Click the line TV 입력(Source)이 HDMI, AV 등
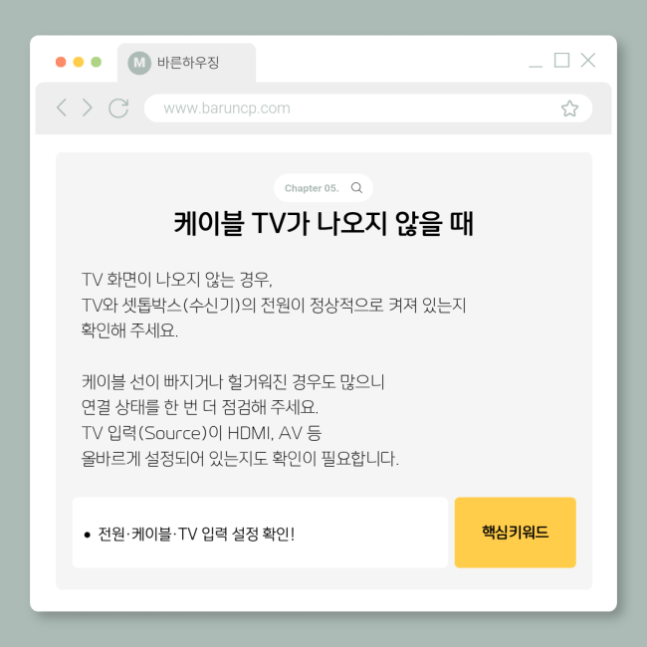Viewport: 647px width, 647px height. click(x=201, y=433)
